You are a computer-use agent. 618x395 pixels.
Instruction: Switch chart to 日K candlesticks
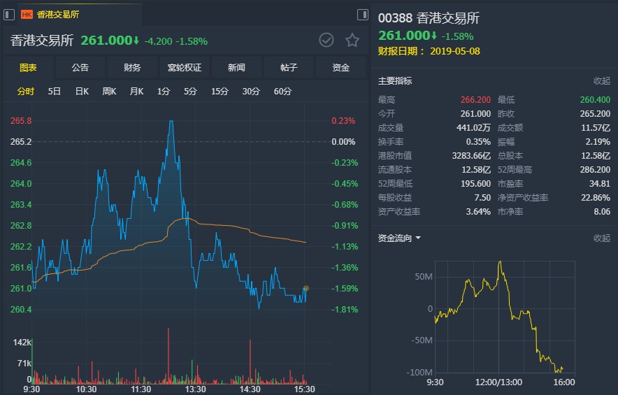click(x=82, y=91)
